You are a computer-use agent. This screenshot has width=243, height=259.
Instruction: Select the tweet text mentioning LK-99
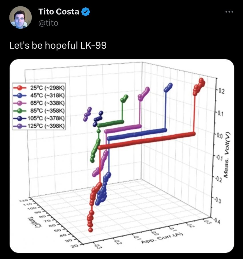tap(58, 45)
